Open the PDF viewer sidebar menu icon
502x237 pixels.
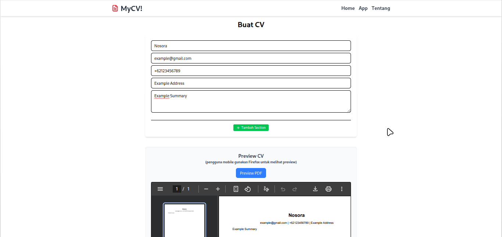pos(160,189)
